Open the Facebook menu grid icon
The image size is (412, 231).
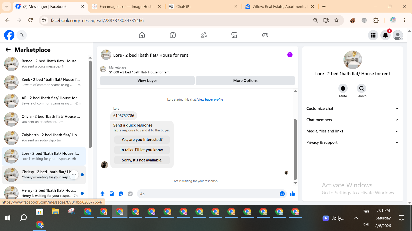point(373,35)
